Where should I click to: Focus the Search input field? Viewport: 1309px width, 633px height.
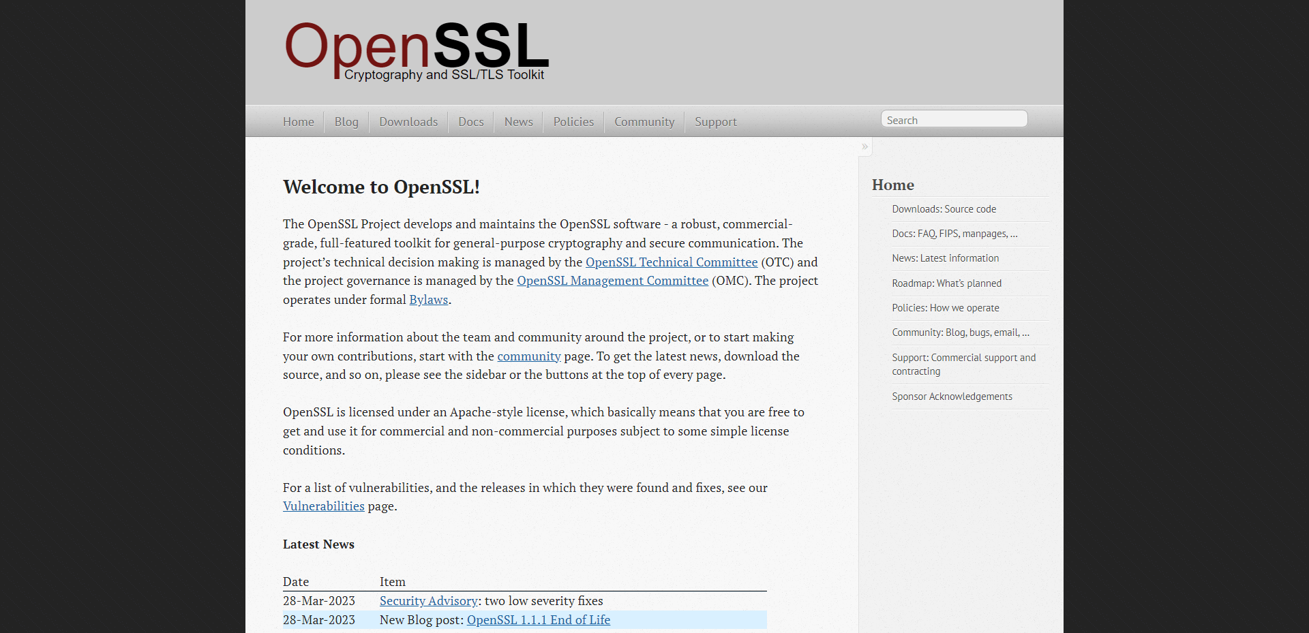pos(954,119)
